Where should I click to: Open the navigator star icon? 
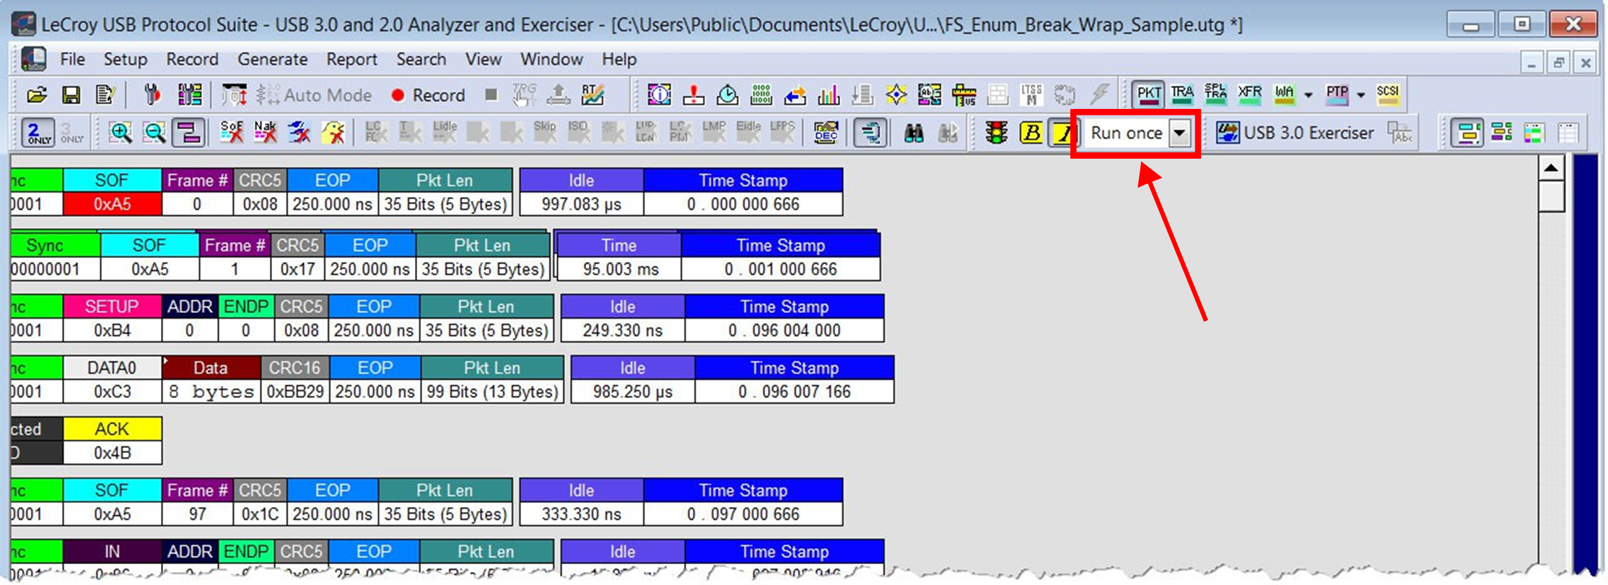896,94
